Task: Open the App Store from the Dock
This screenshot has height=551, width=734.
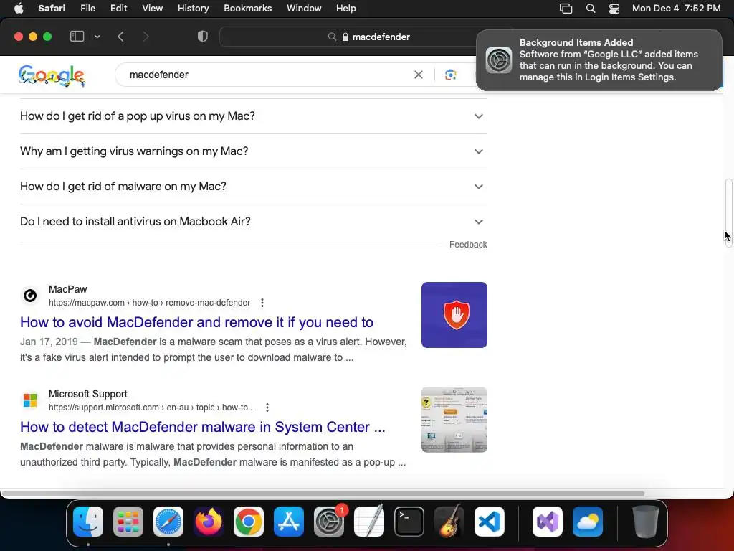Action: 289,522
